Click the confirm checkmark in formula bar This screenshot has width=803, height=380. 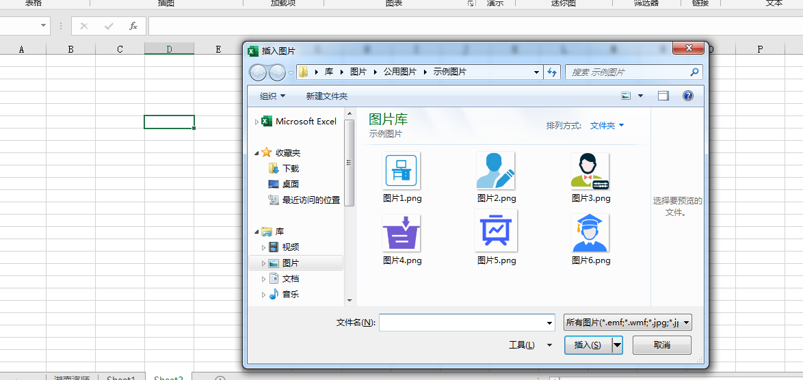pyautogui.click(x=109, y=26)
